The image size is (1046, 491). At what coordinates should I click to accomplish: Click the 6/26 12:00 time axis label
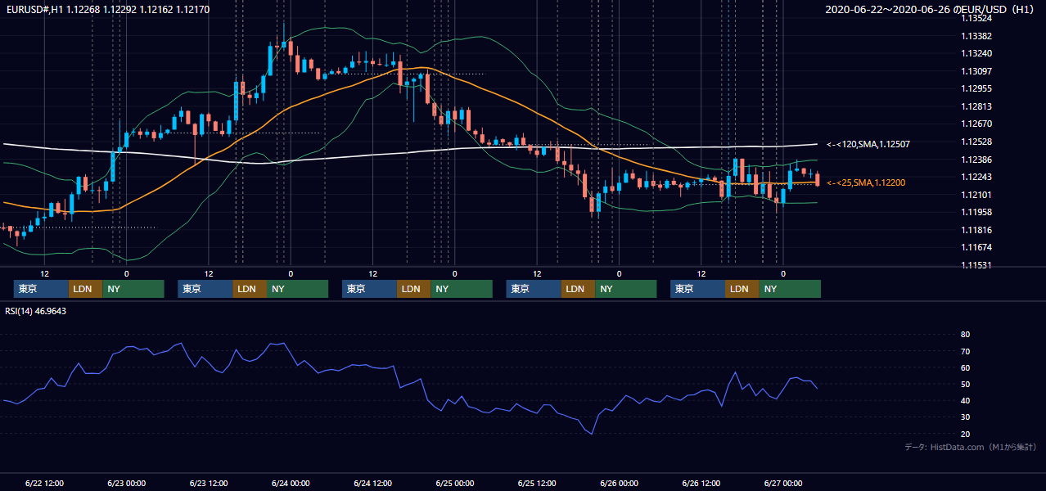(x=701, y=484)
